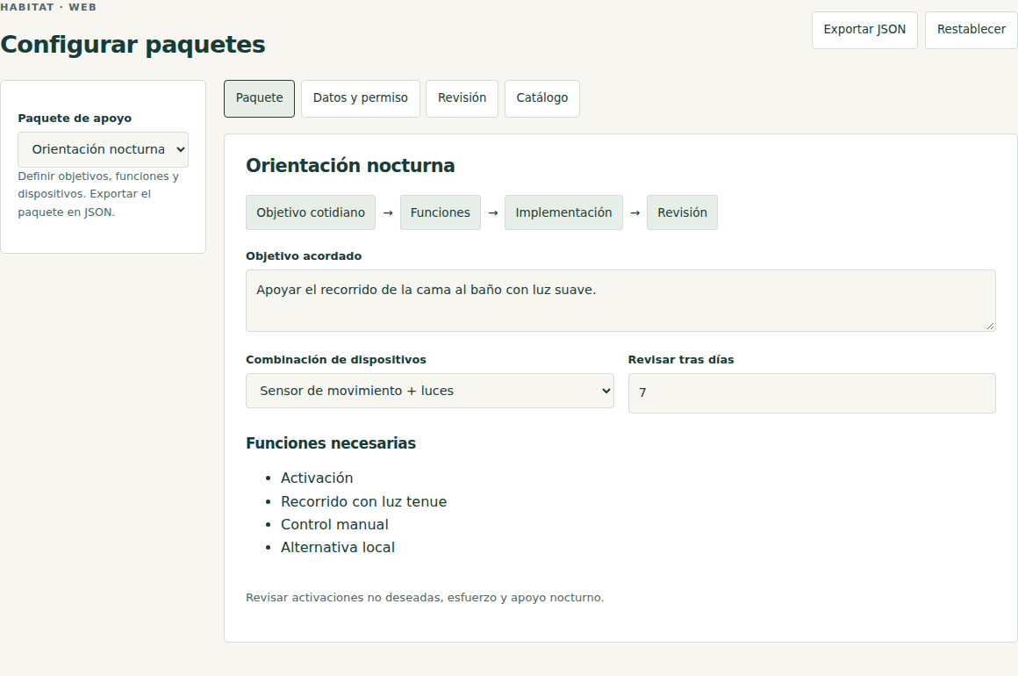This screenshot has width=1018, height=676.
Task: Select the Revisión tab
Action: pos(462,98)
